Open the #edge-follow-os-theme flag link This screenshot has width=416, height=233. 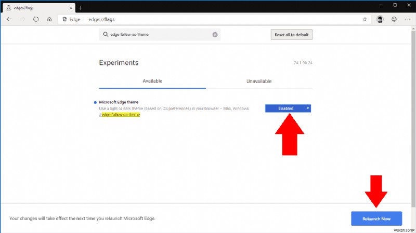(120, 115)
